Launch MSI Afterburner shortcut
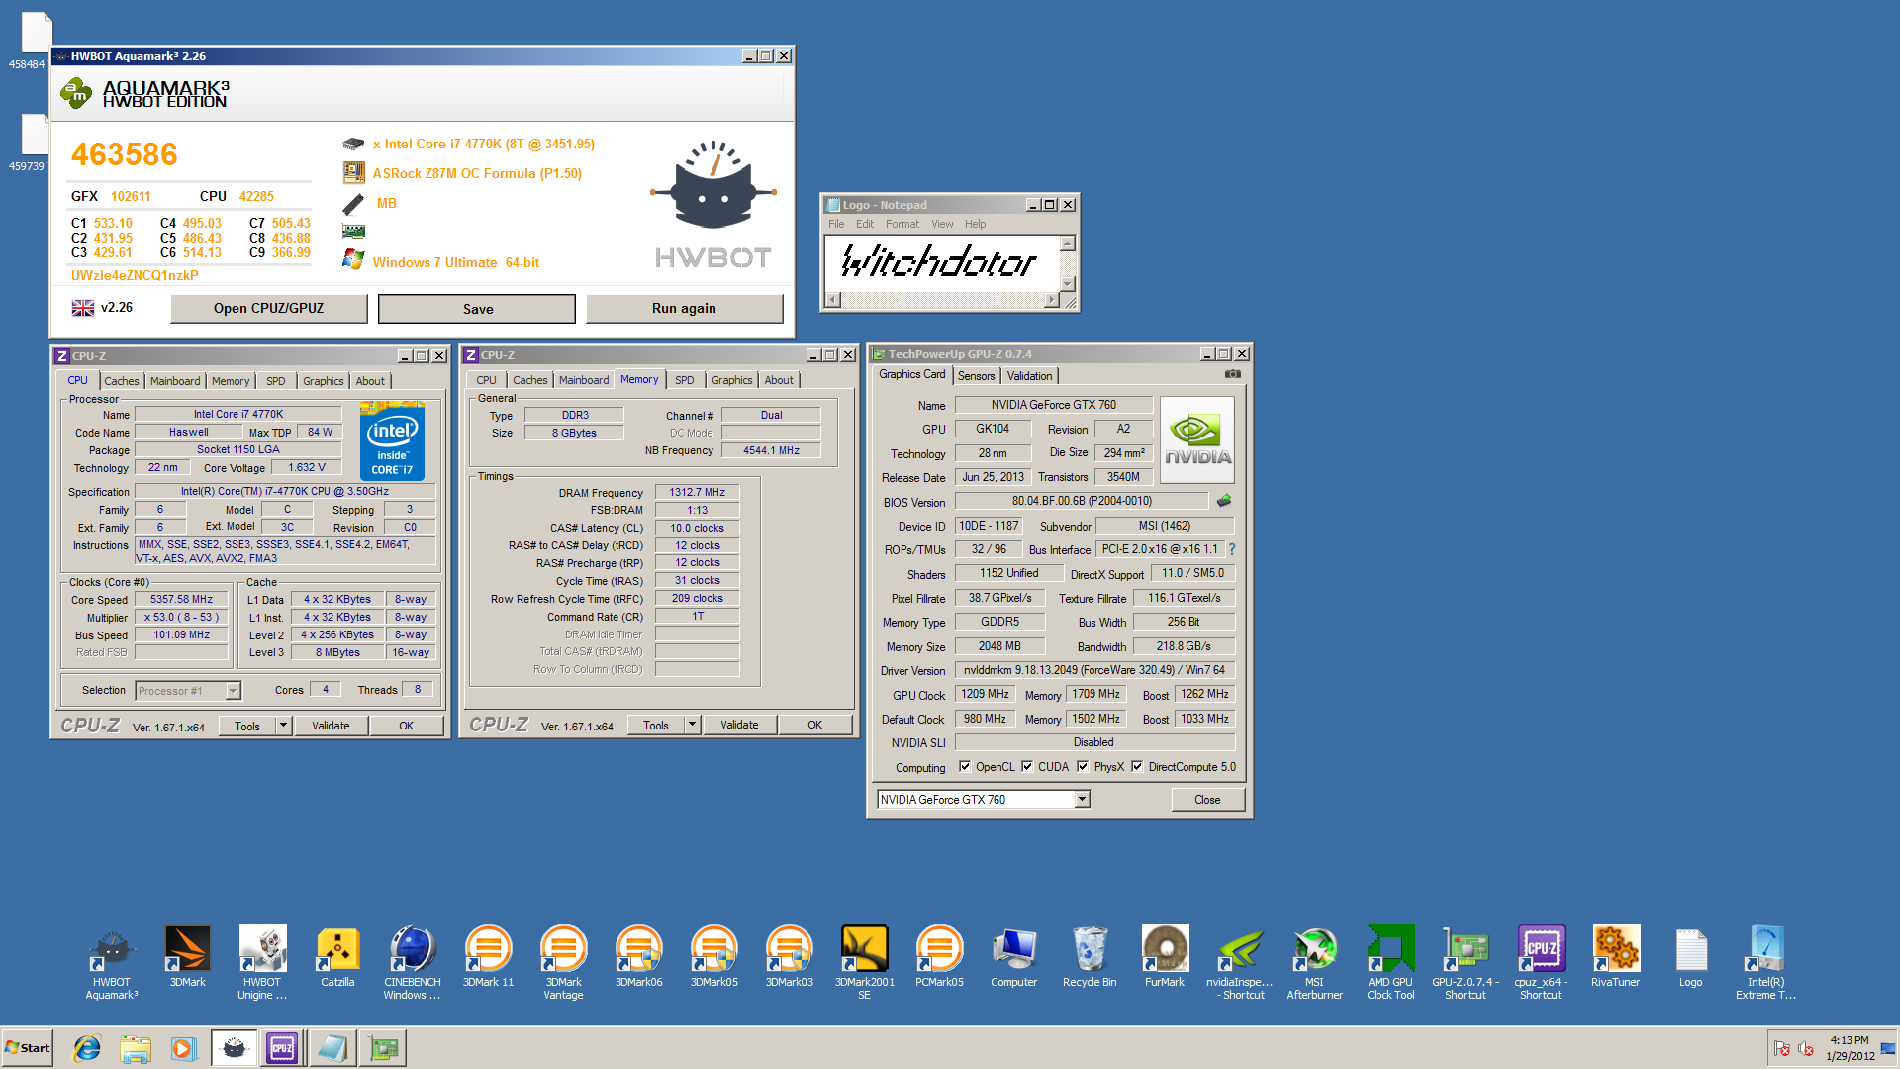The height and width of the screenshot is (1069, 1900). click(1315, 962)
